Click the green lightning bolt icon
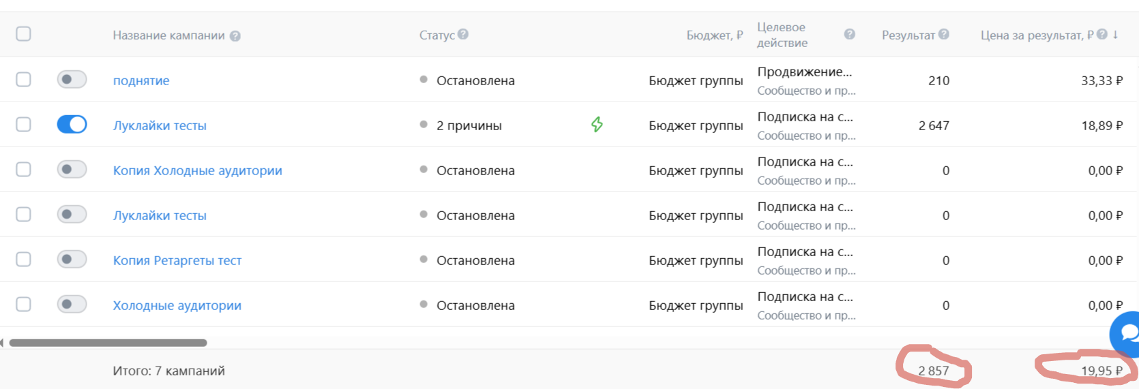This screenshot has height=389, width=1139. [x=597, y=125]
